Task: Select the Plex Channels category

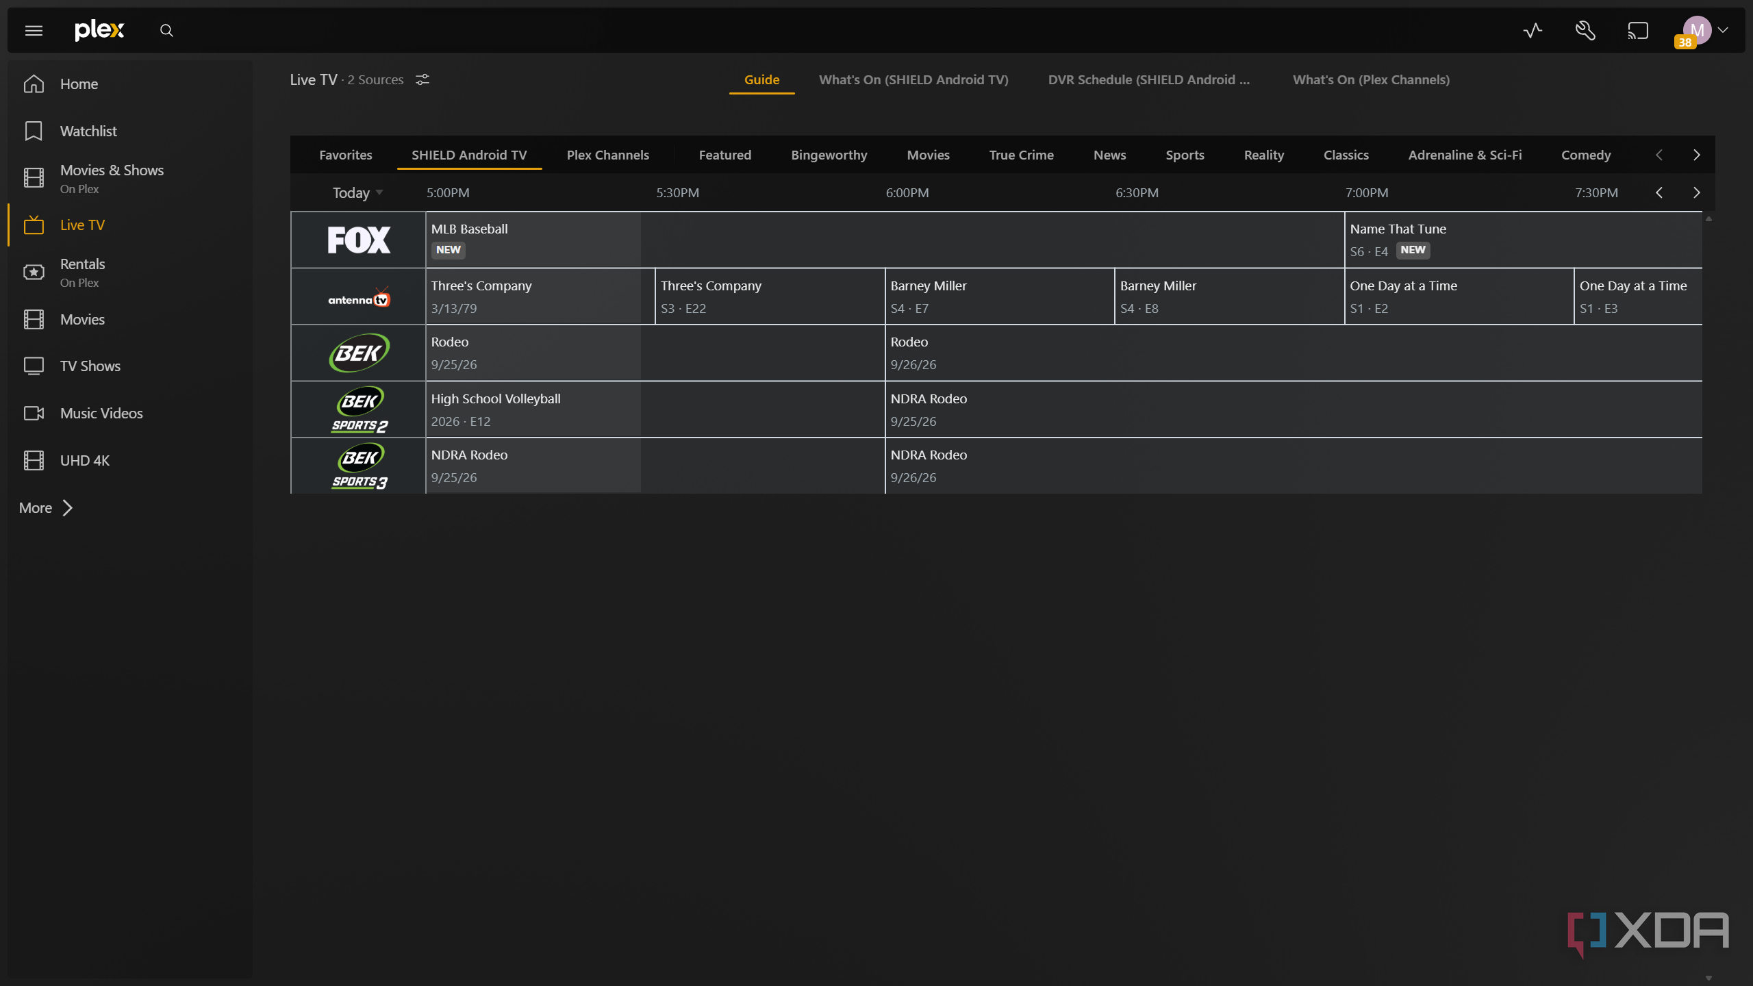Action: click(608, 155)
